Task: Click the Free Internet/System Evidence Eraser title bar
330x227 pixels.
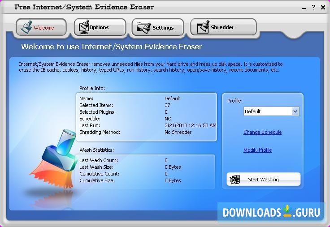Action: point(84,7)
